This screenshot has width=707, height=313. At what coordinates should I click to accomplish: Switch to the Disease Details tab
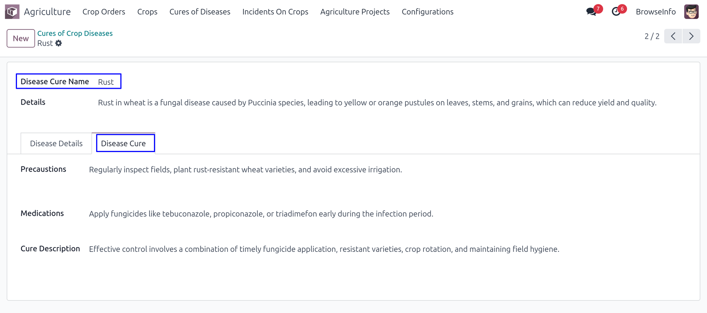tap(56, 144)
